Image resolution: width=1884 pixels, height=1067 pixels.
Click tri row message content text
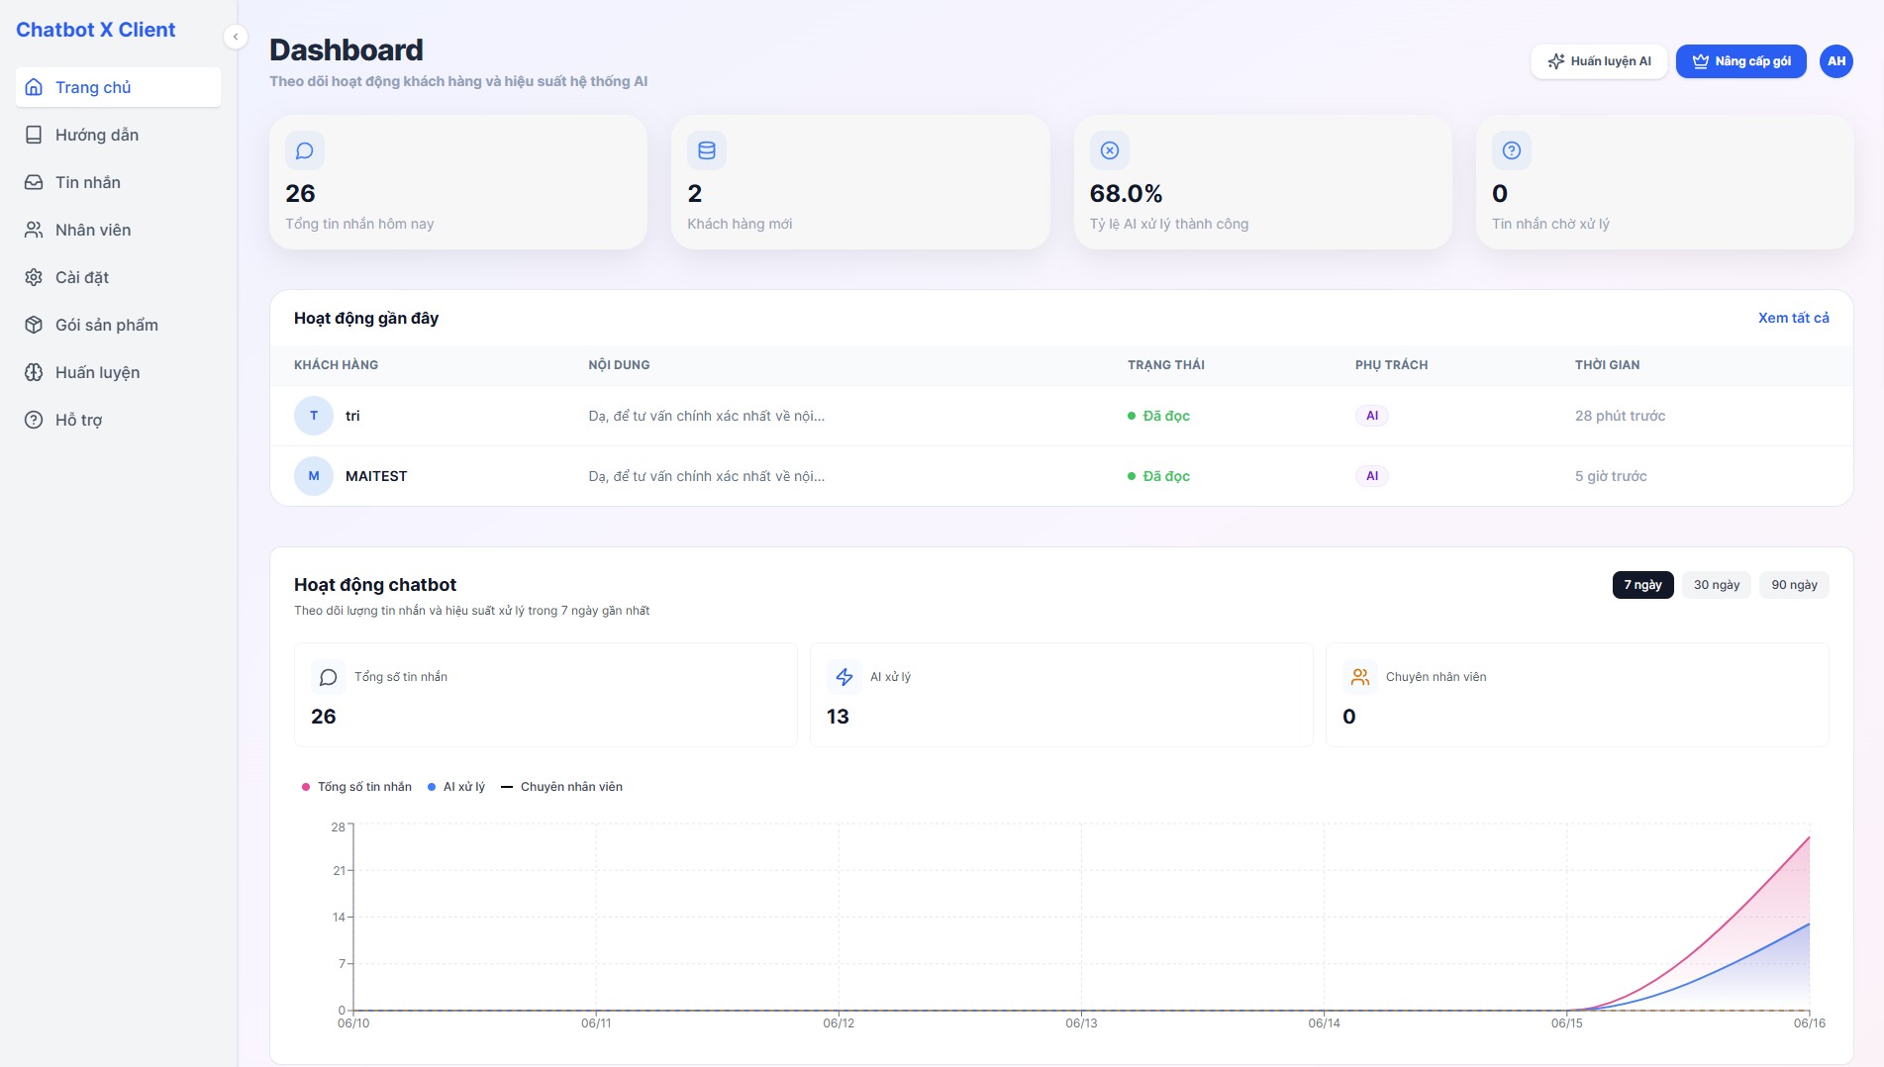707,416
